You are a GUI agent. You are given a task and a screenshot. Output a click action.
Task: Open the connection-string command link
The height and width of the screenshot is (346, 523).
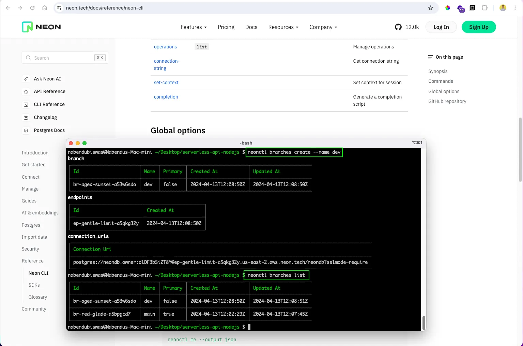[167, 64]
